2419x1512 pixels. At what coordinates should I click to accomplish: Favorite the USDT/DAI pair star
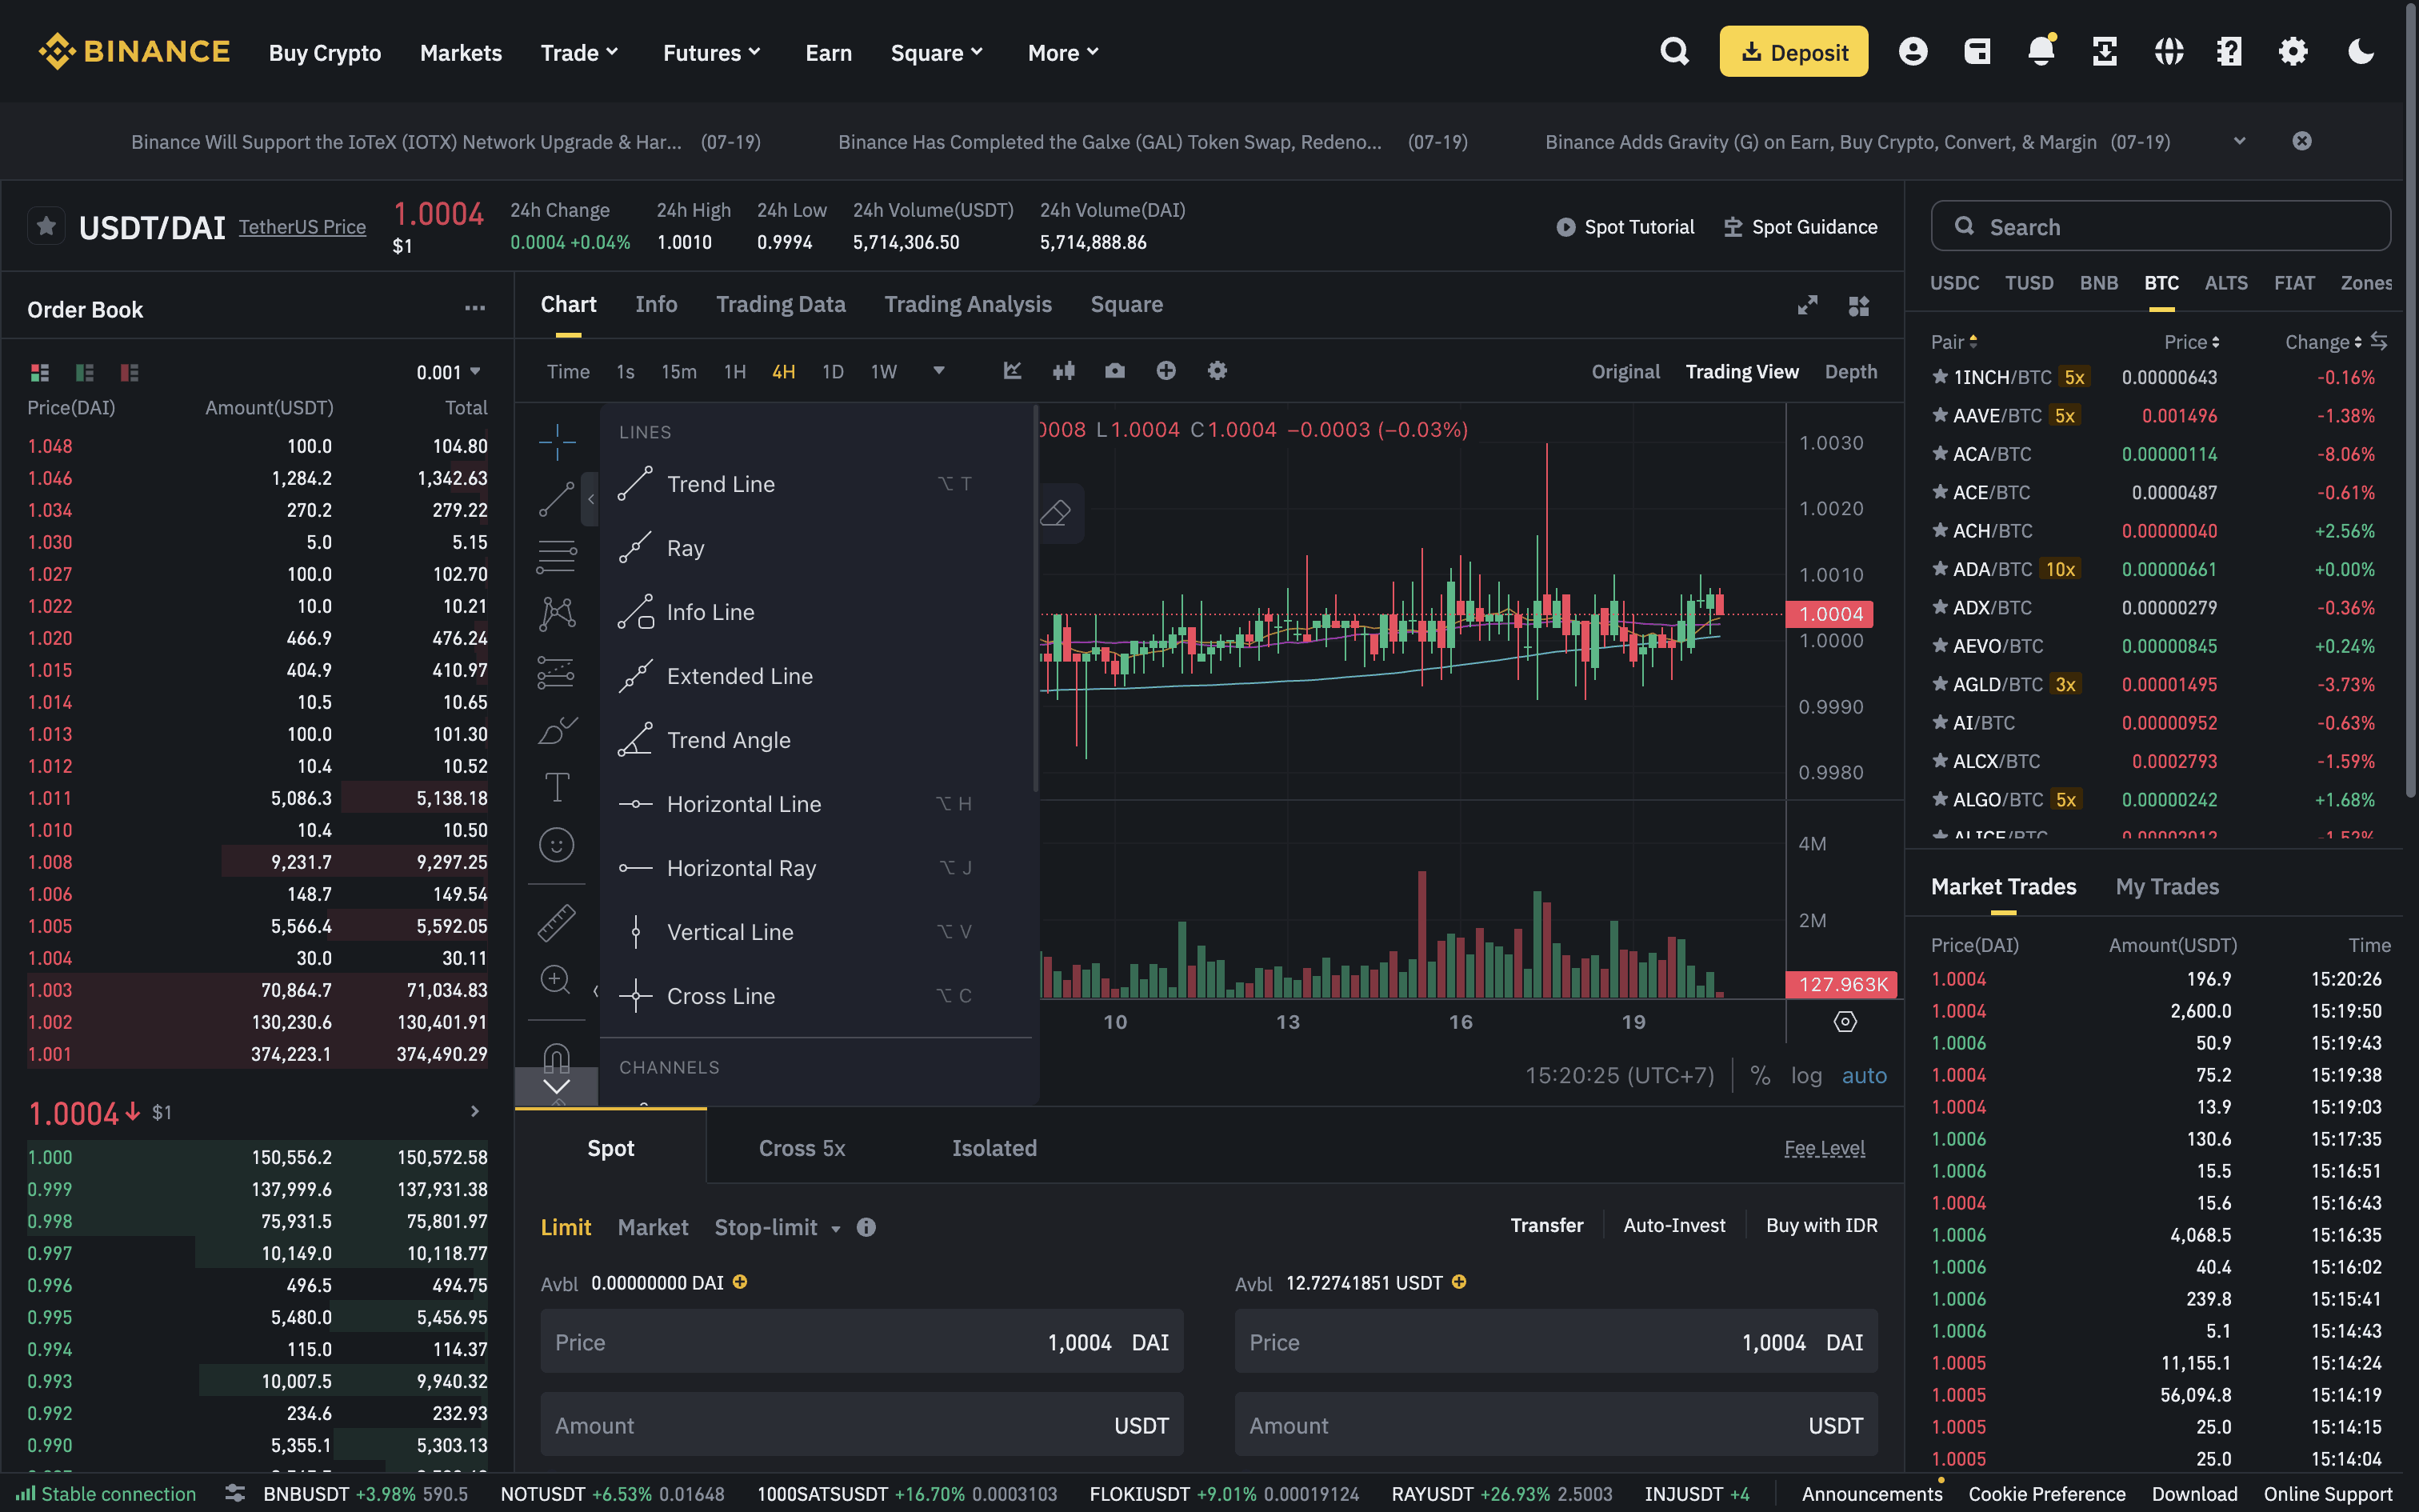[46, 226]
